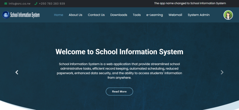The height and width of the screenshot is (110, 239).
Task: Click the phone number +250 783 283 939
Action: 52,4
